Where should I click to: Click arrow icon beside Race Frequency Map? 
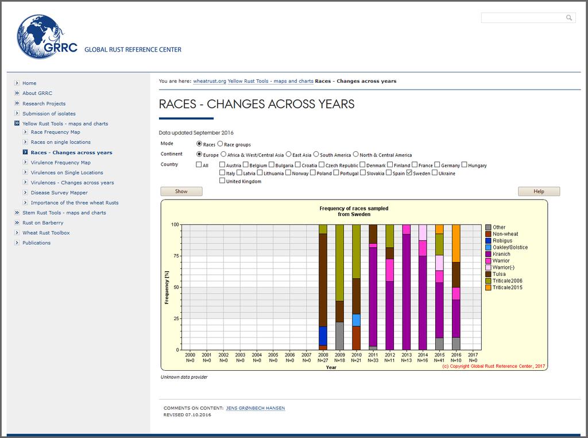click(25, 132)
